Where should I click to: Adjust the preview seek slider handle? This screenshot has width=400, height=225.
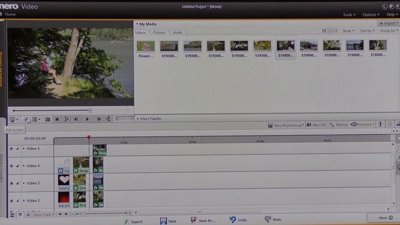point(90,111)
